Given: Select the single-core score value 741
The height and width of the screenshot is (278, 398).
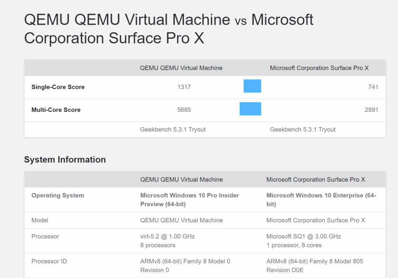Looking at the screenshot, I should click(373, 87).
